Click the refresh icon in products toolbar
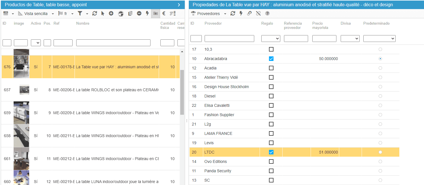Image resolution: width=424 pixels, height=185 pixels. [95, 14]
